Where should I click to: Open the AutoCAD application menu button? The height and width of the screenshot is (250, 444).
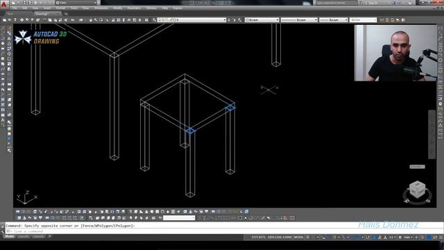pyautogui.click(x=3, y=4)
